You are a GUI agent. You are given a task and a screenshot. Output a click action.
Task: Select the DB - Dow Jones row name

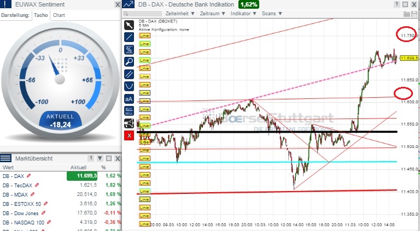21,214
